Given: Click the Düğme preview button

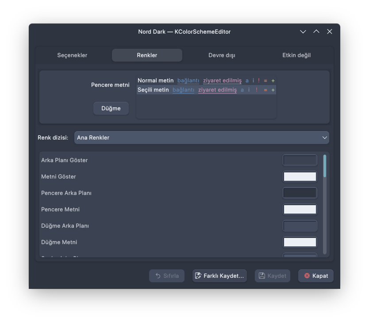Looking at the screenshot, I should pos(111,109).
